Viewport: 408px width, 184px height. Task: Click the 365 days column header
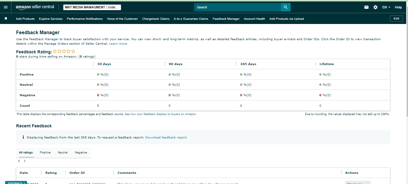[248, 64]
